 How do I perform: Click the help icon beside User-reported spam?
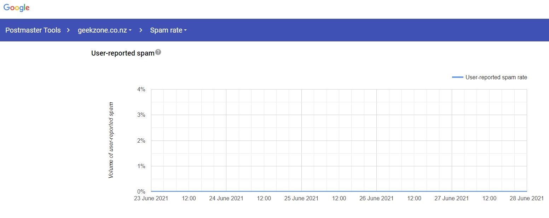coord(158,52)
